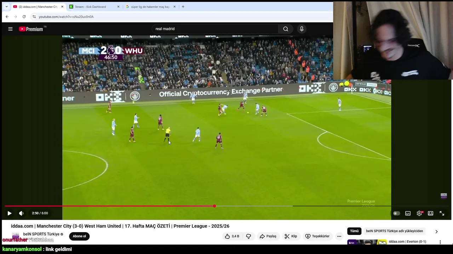Turn on subtitles/captions
This screenshot has height=254, width=453.
coord(408,213)
